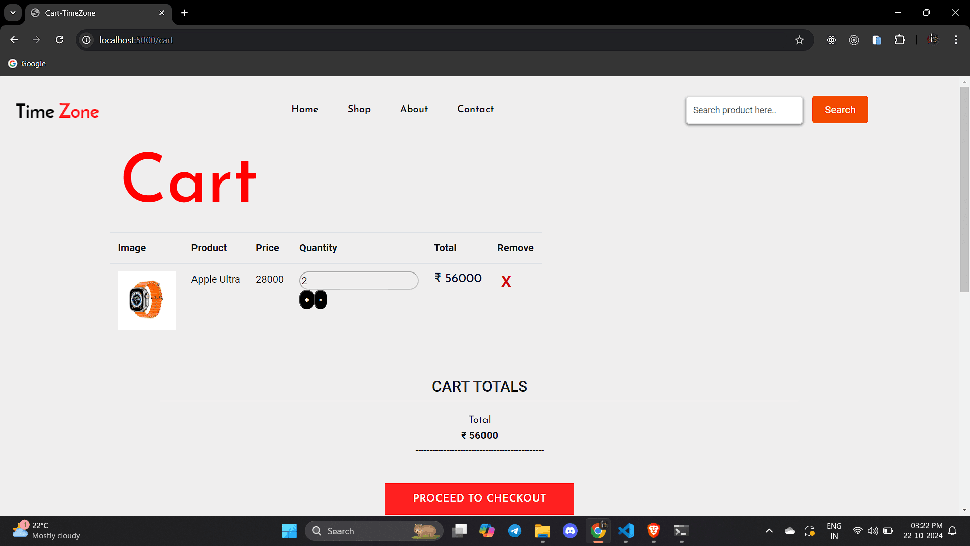Open Brave browser from the taskbar

coord(654,531)
